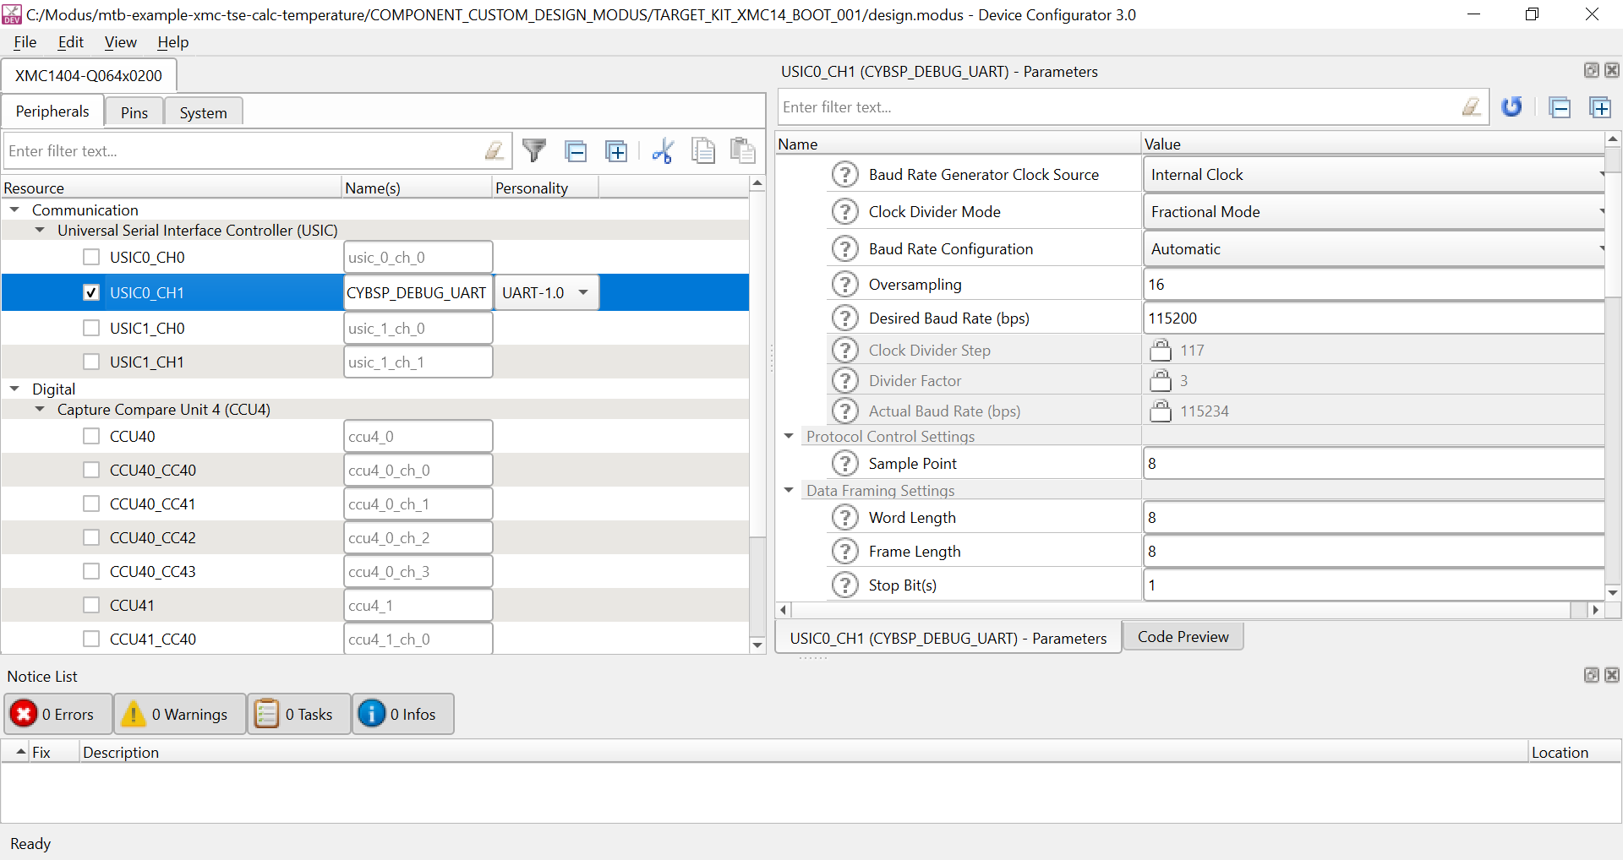Open help icon for Oversampling
Image resolution: width=1623 pixels, height=860 pixels.
[x=844, y=285]
